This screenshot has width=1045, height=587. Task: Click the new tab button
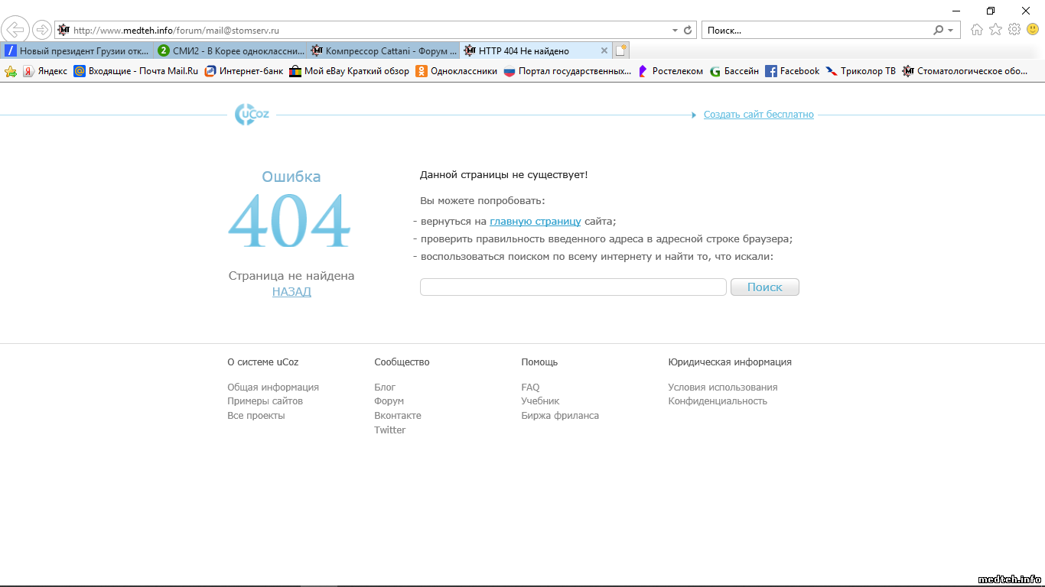coord(621,50)
